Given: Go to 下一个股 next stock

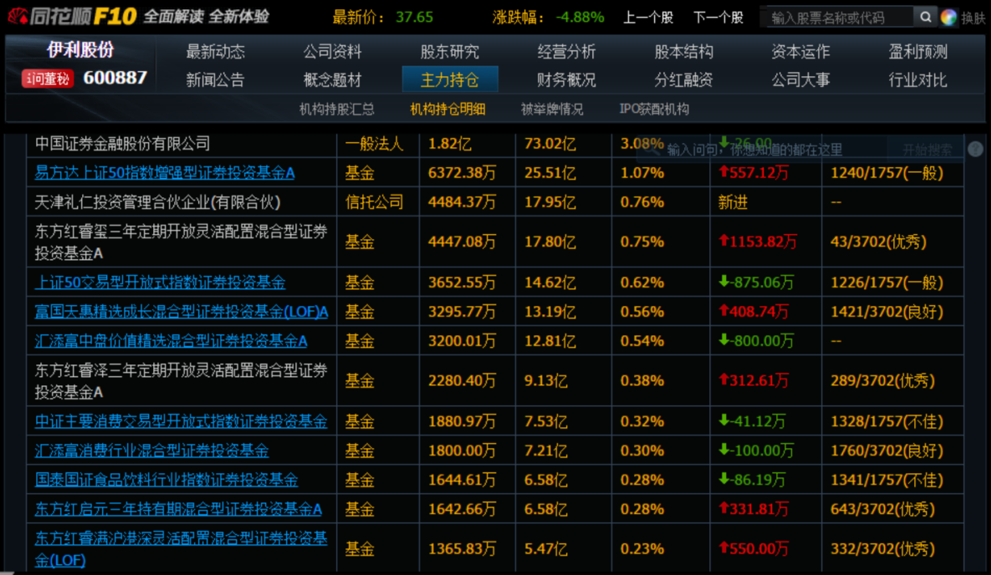Looking at the screenshot, I should (718, 18).
